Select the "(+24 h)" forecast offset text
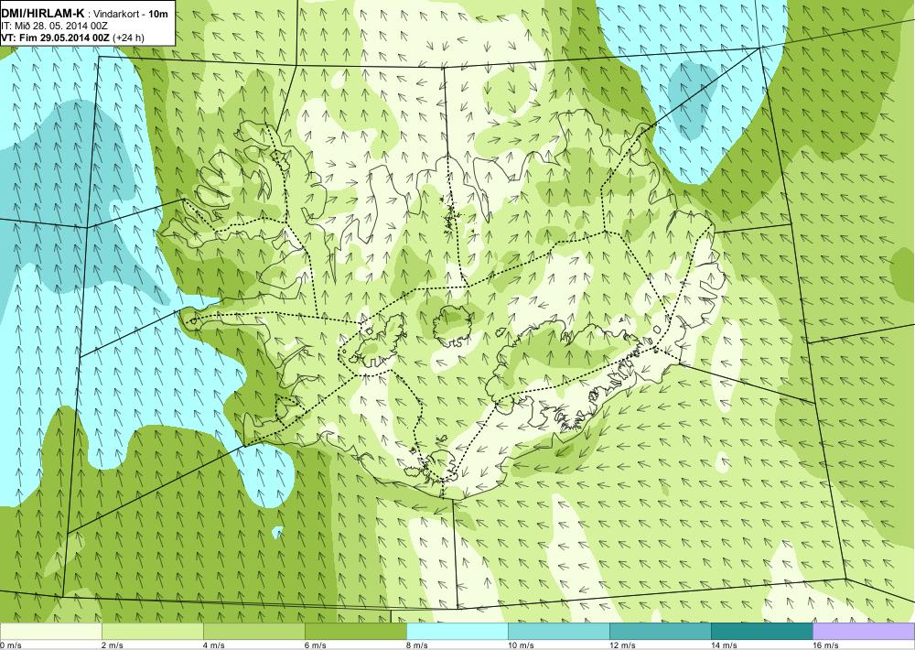Image resolution: width=915 pixels, height=650 pixels. [128, 38]
